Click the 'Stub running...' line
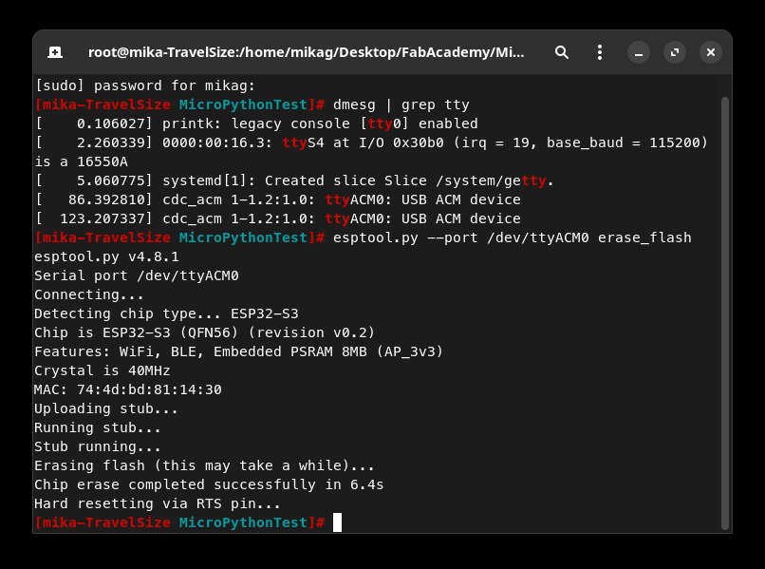 98,446
